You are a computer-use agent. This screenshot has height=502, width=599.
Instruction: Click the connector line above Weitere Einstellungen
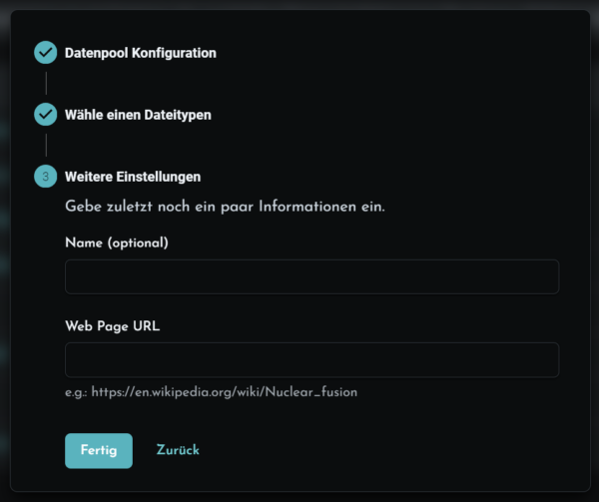(x=46, y=145)
